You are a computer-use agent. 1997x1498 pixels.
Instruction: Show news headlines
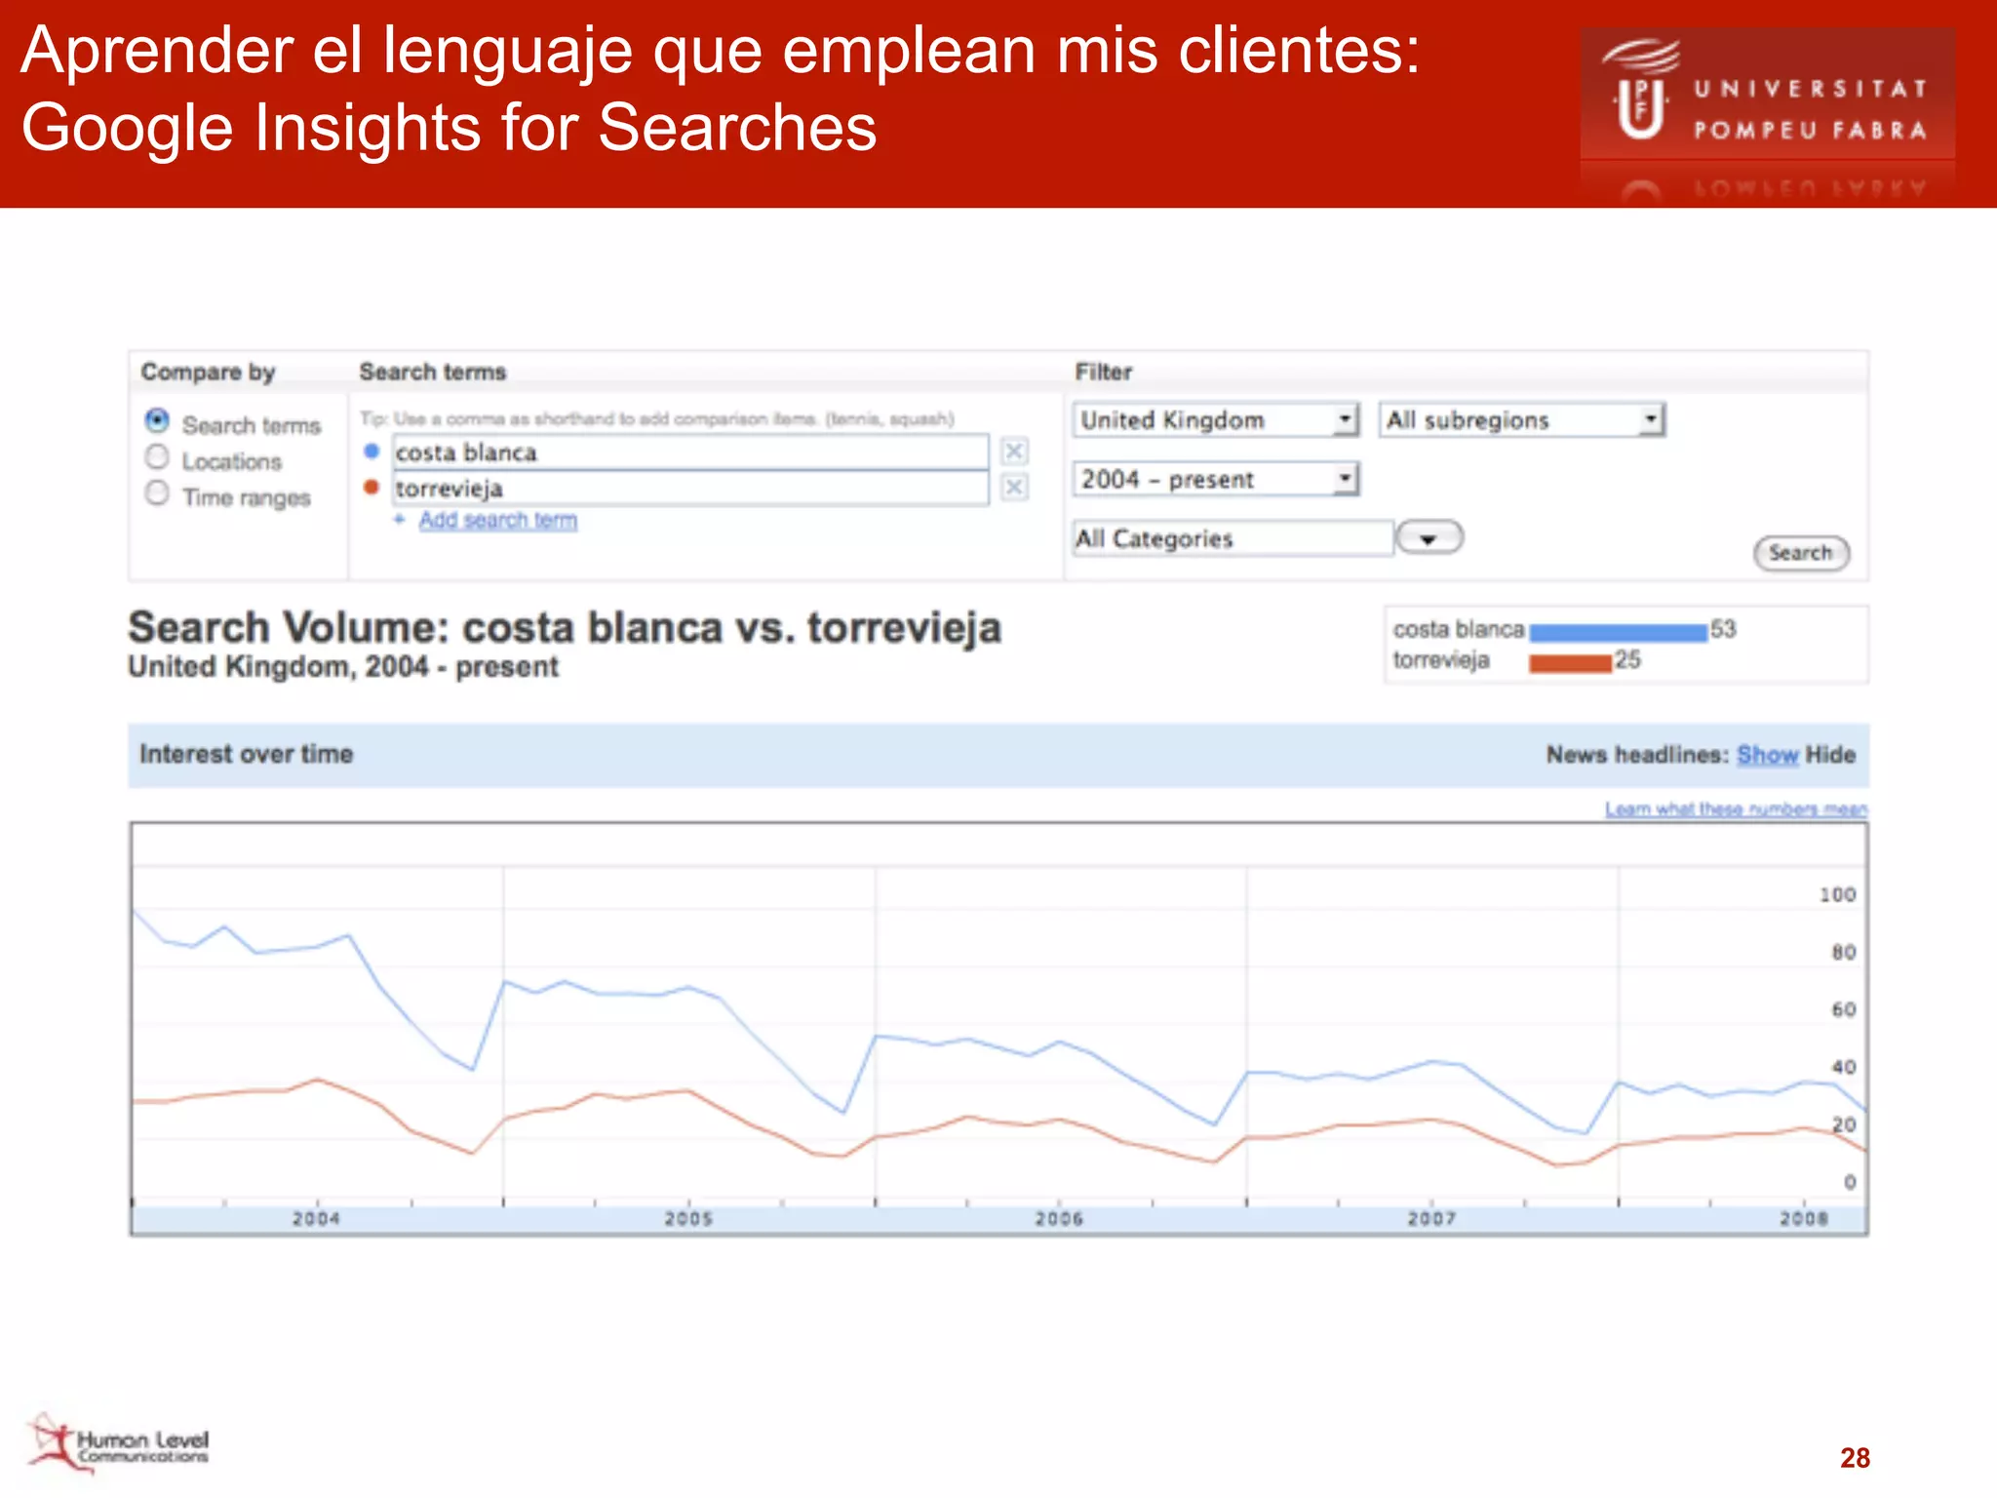(x=1767, y=755)
